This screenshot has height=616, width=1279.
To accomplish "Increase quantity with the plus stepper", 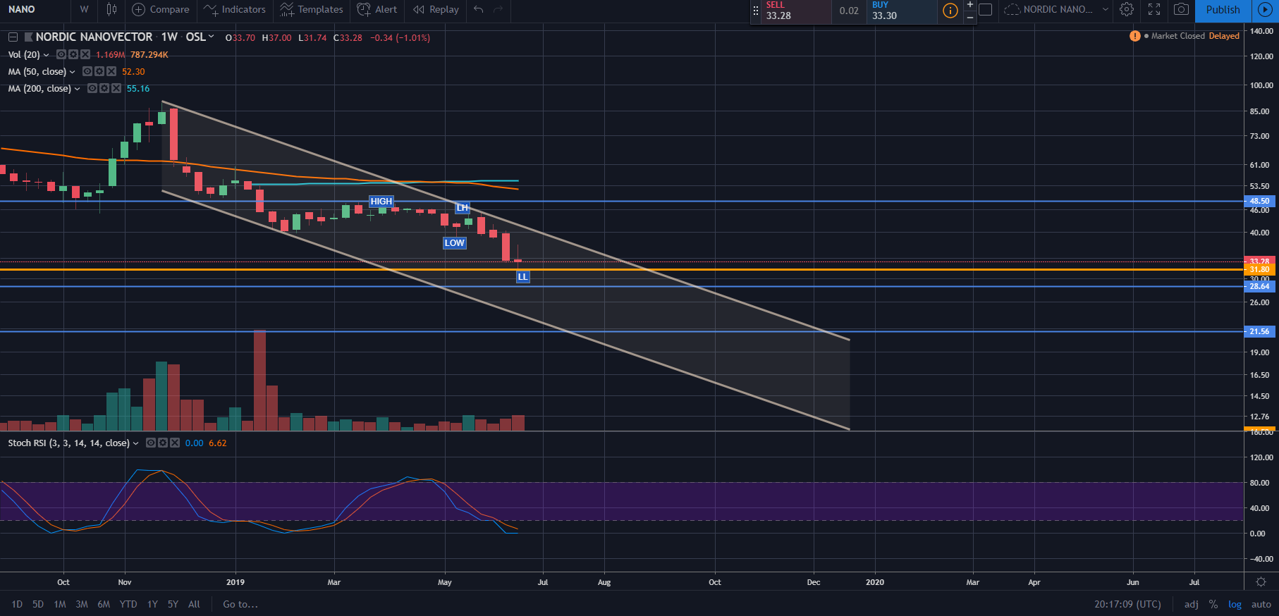I will pyautogui.click(x=970, y=5).
